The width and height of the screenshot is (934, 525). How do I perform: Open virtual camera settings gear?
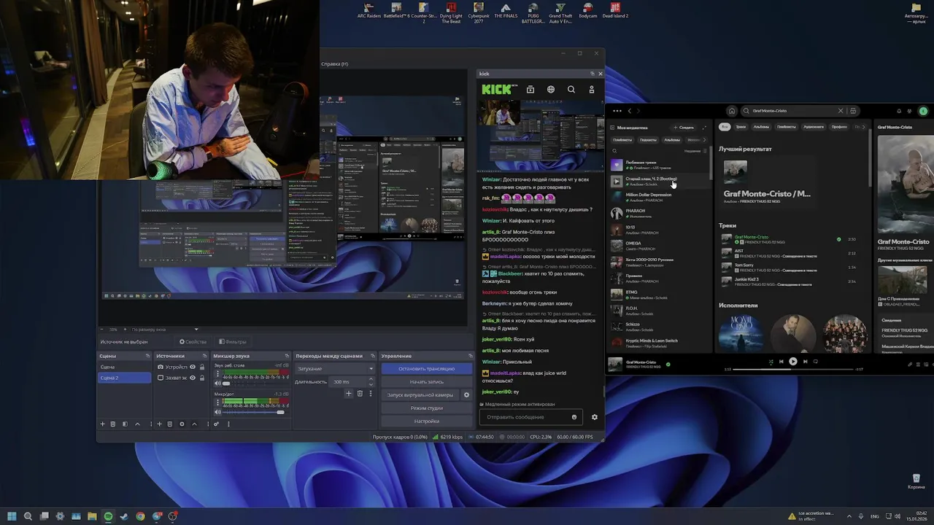[467, 395]
